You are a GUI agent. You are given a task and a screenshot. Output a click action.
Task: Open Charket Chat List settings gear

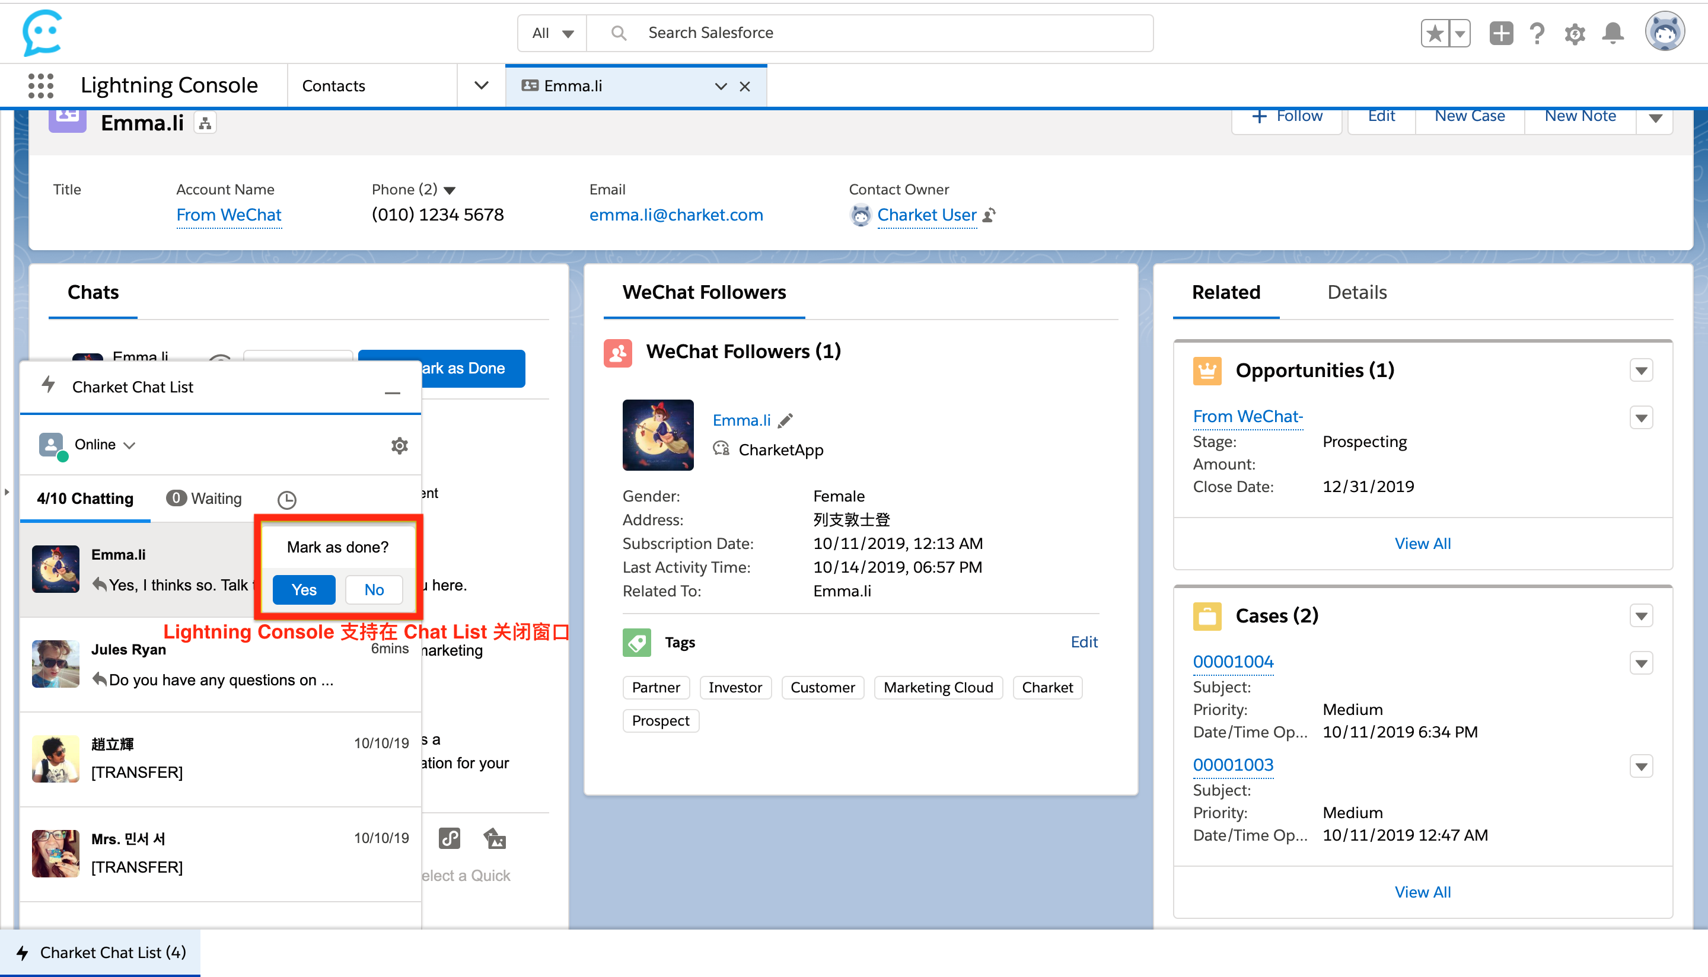pos(399,446)
